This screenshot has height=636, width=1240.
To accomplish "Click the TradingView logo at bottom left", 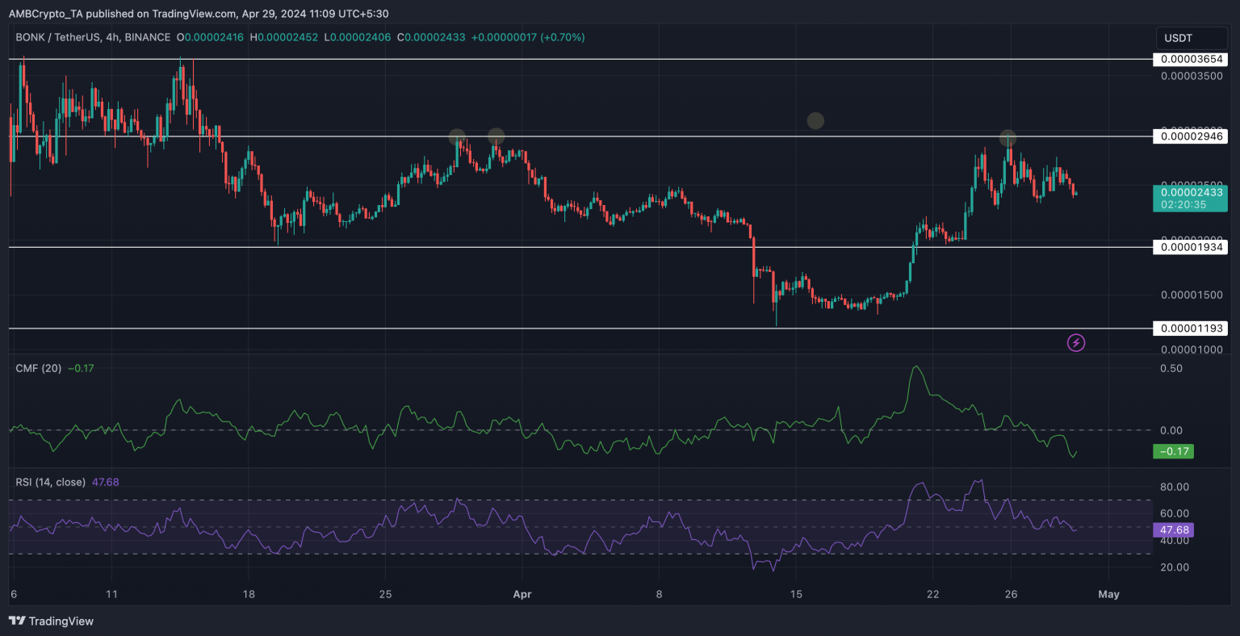I will [x=51, y=621].
